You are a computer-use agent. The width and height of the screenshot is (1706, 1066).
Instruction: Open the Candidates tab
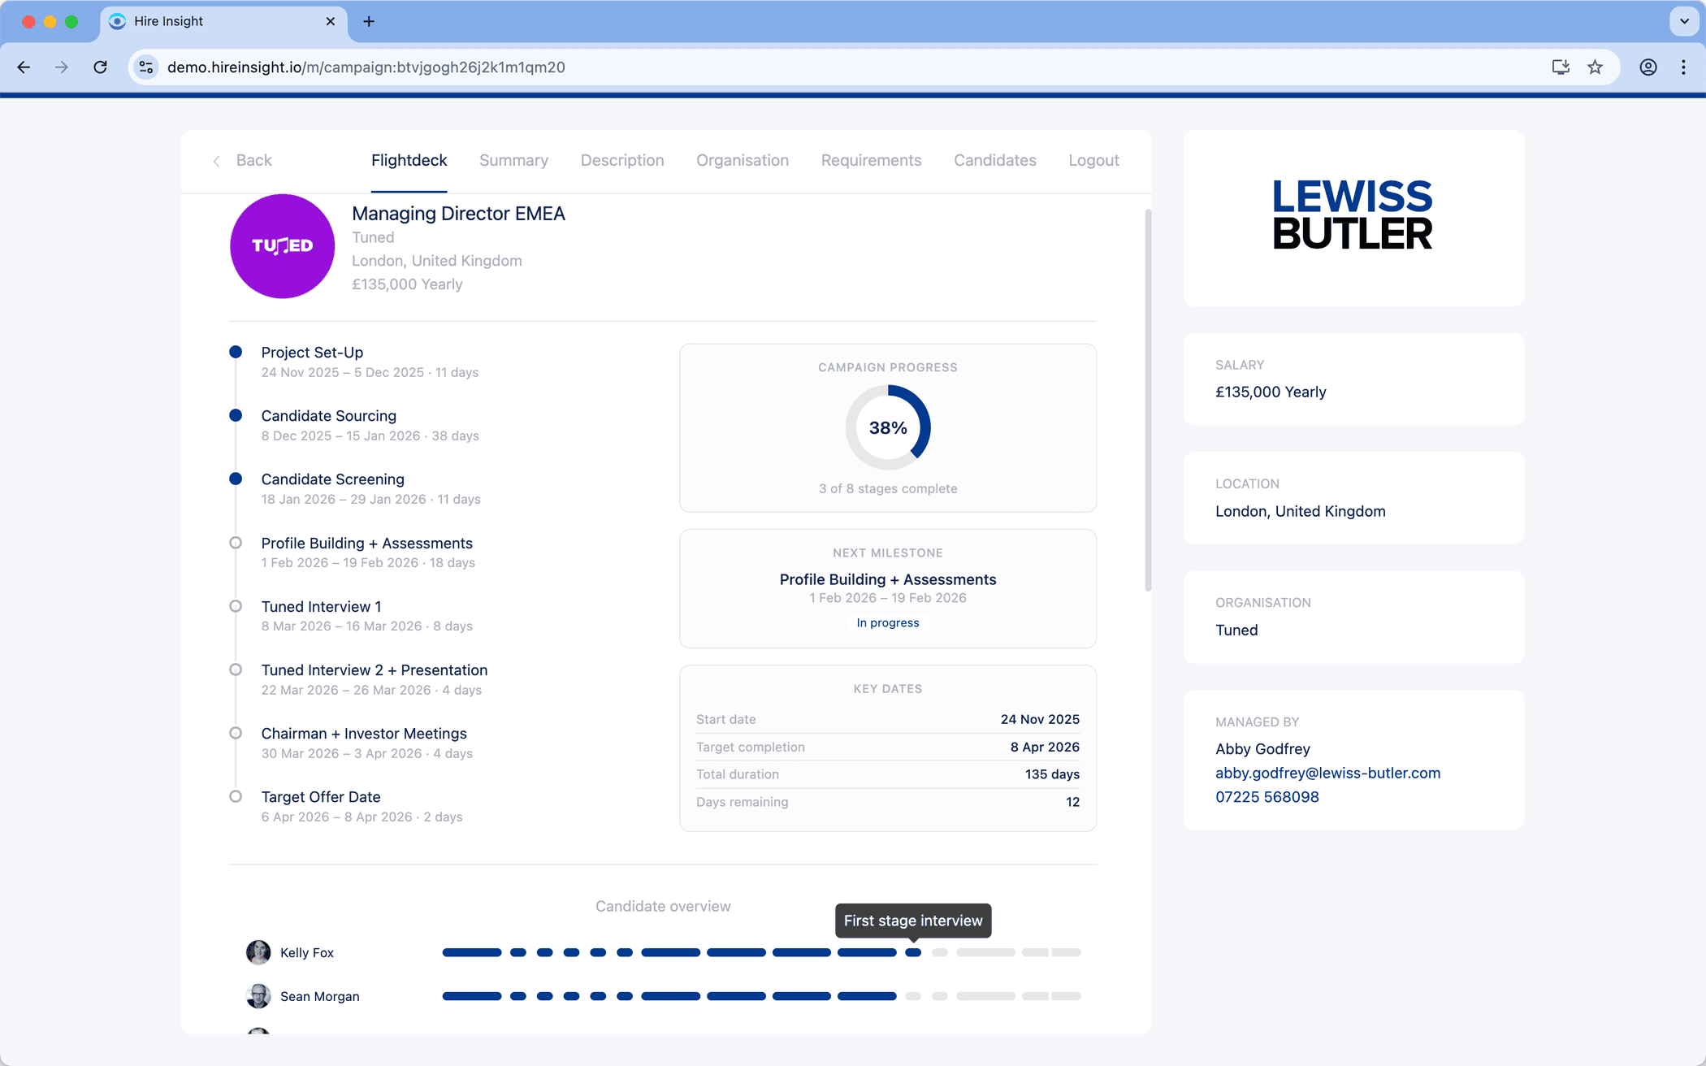pyautogui.click(x=994, y=161)
